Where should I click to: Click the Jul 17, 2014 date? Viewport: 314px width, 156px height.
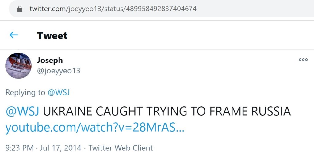coord(61,148)
